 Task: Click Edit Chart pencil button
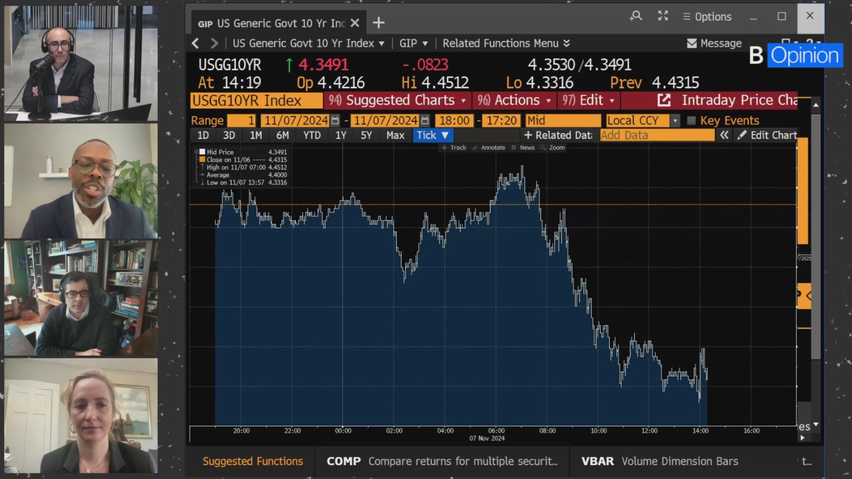[x=767, y=135]
